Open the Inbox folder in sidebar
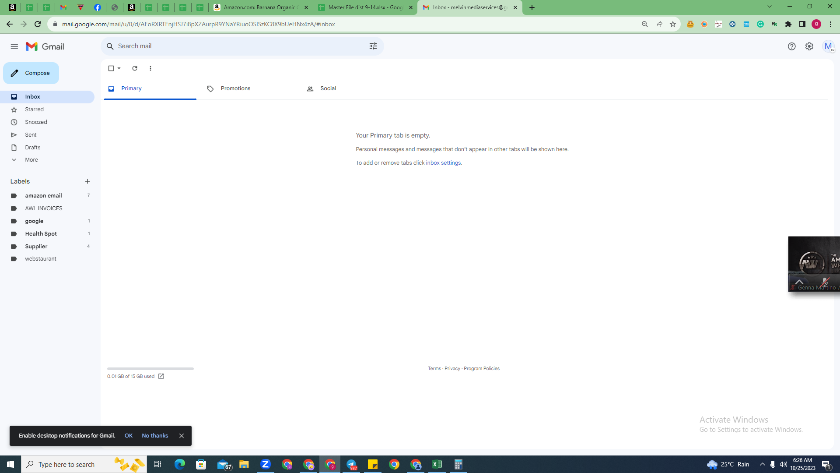 click(47, 97)
